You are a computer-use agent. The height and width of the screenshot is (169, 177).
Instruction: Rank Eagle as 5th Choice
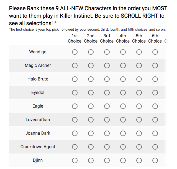[139, 106]
